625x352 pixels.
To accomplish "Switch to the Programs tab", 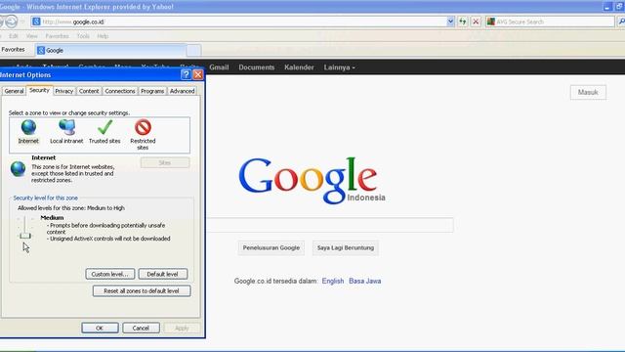I will (152, 91).
